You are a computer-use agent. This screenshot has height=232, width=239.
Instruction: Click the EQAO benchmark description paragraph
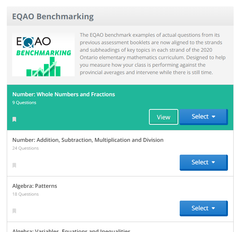pyautogui.click(x=153, y=54)
